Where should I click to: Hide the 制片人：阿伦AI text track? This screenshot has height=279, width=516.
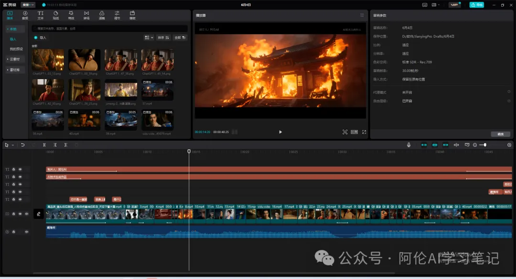tap(20, 170)
